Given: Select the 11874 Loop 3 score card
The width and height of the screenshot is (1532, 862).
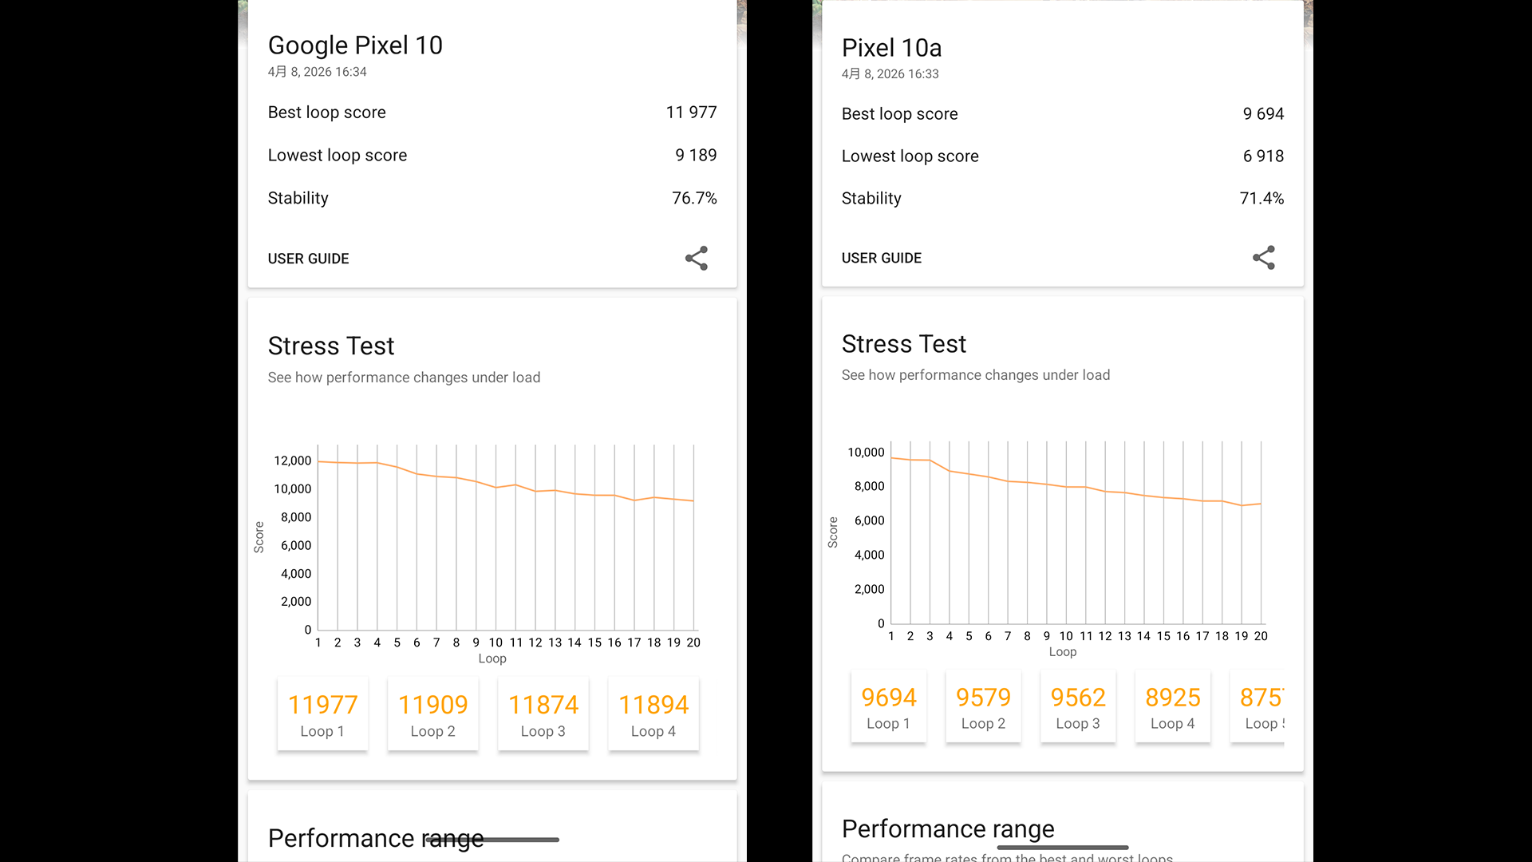Looking at the screenshot, I should click(543, 714).
